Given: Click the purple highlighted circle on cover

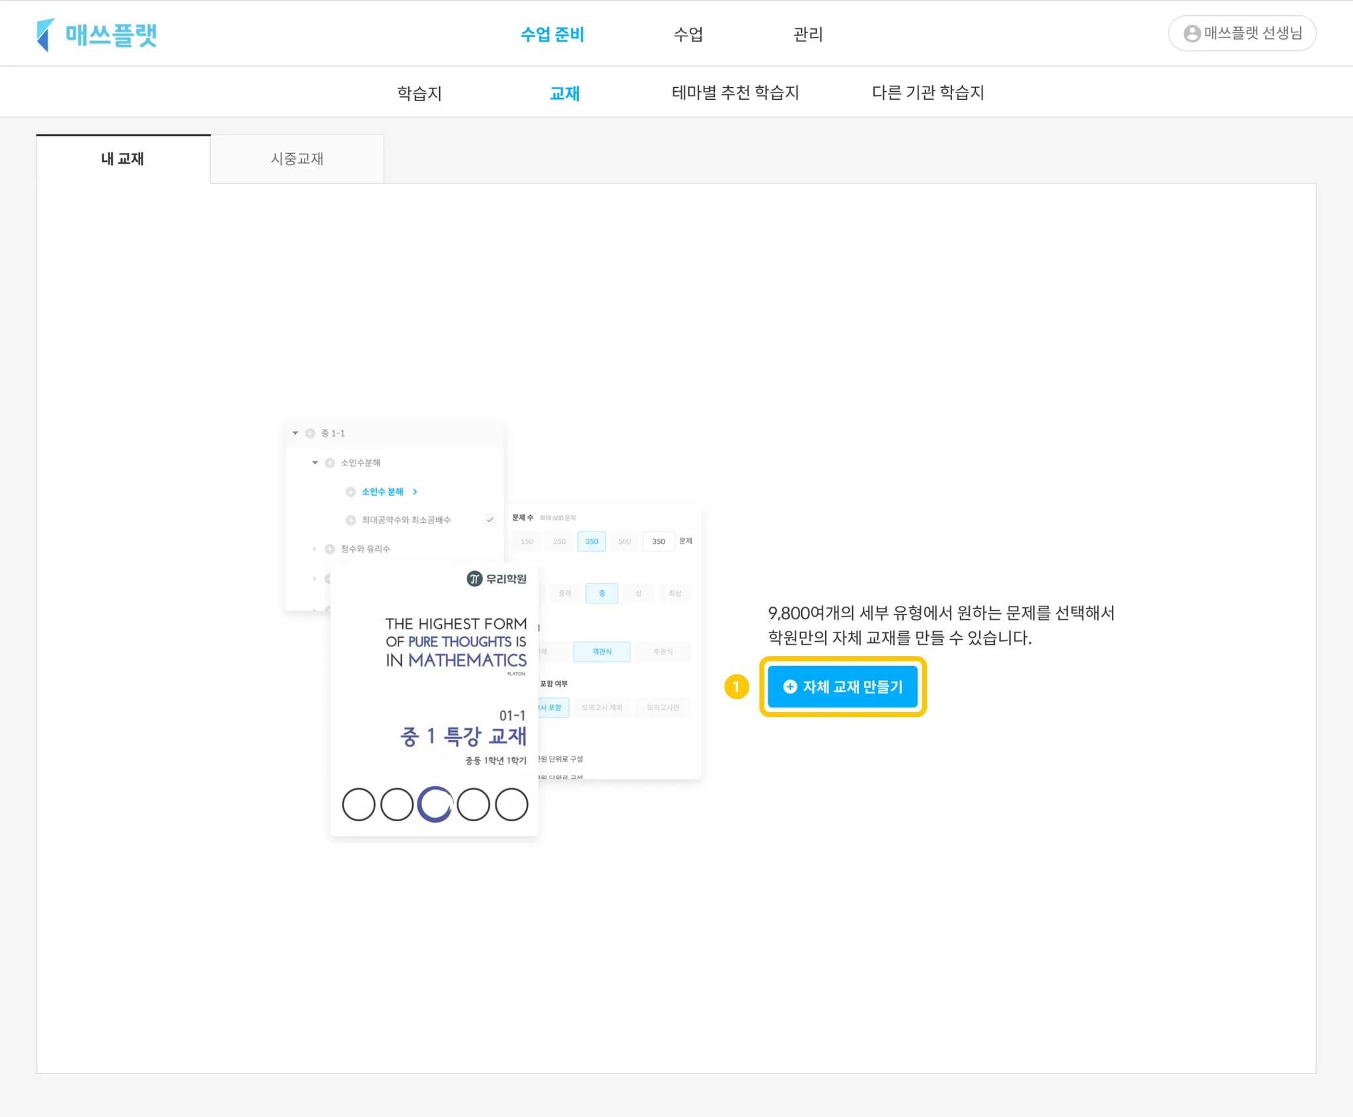Looking at the screenshot, I should (435, 804).
